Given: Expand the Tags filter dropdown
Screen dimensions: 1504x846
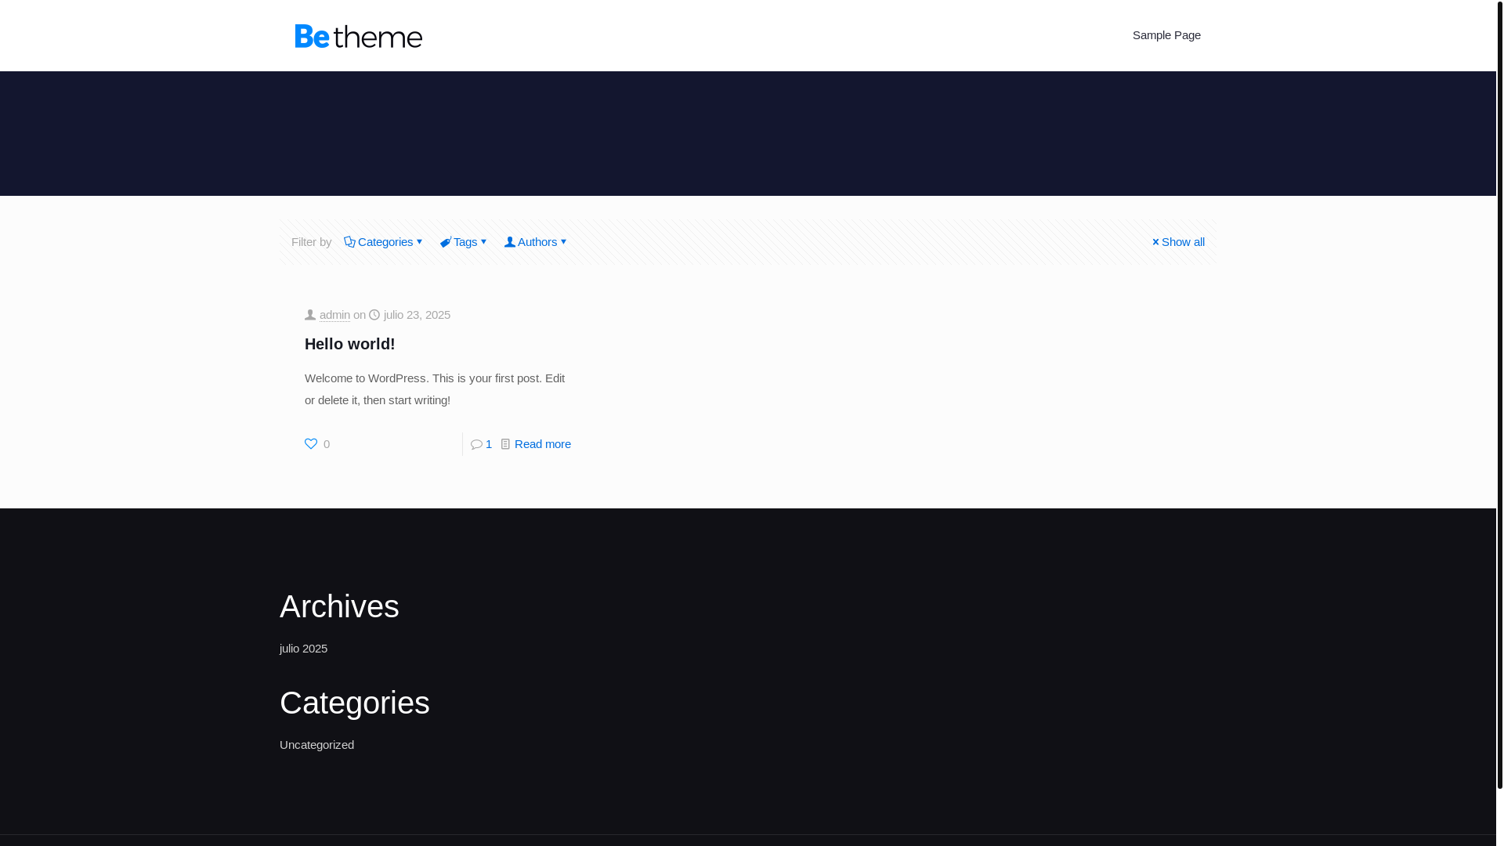Looking at the screenshot, I should click(x=463, y=242).
